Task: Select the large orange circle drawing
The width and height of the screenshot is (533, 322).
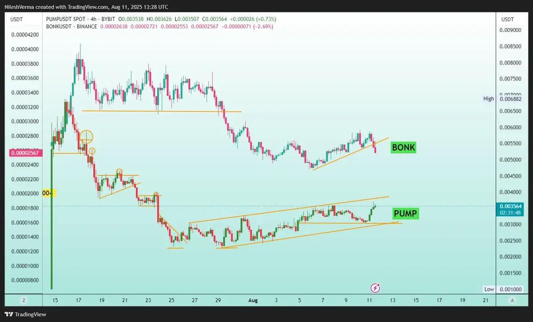Action: pos(86,137)
